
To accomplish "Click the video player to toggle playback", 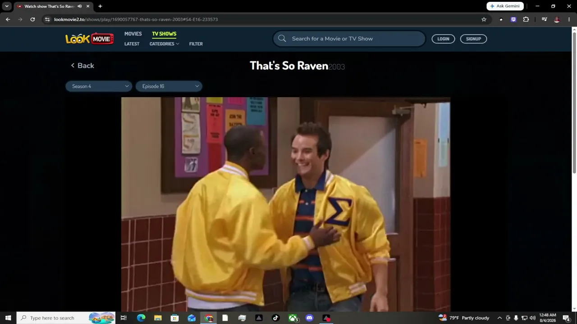I will [285, 204].
